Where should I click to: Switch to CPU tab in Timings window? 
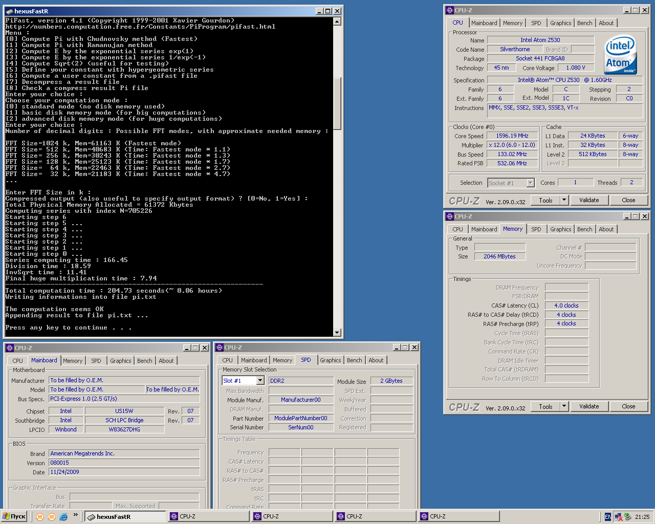pos(458,229)
